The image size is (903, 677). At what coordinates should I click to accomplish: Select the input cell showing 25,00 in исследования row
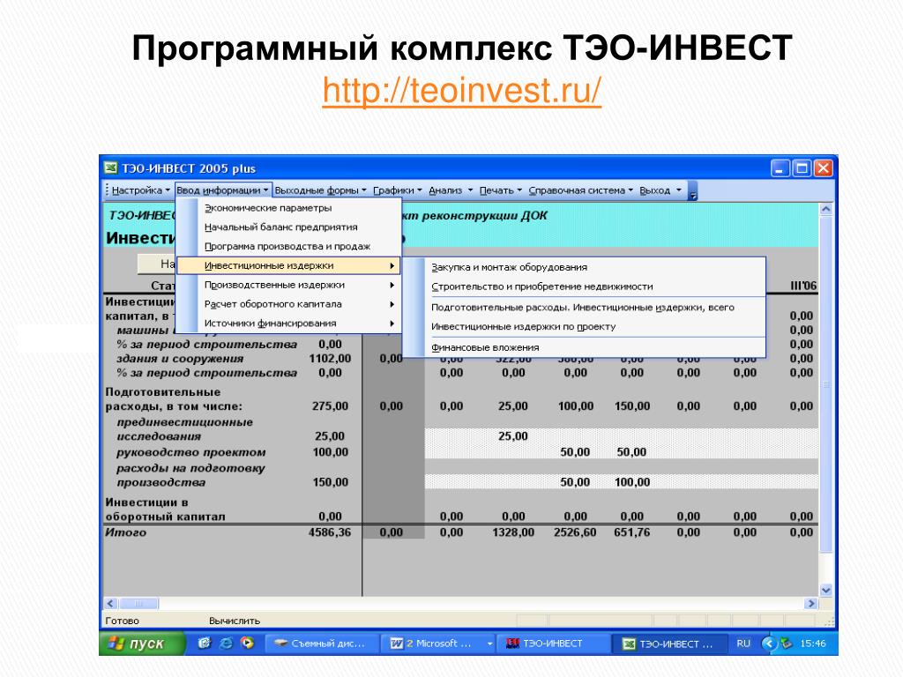512,436
